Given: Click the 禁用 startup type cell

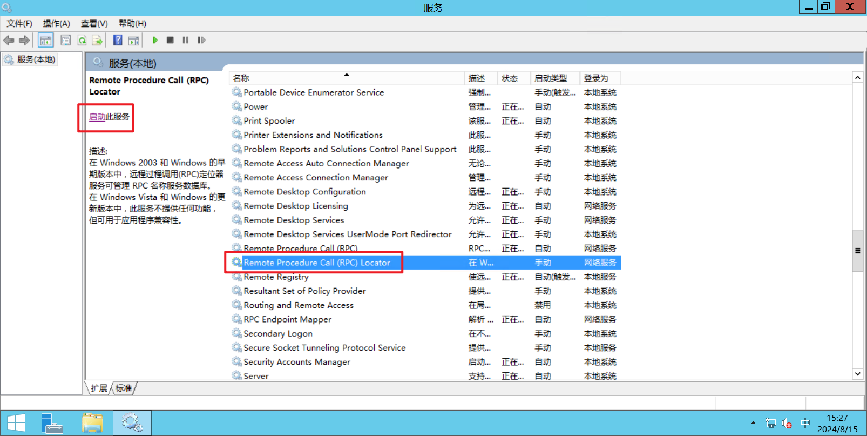Looking at the screenshot, I should click(x=543, y=305).
